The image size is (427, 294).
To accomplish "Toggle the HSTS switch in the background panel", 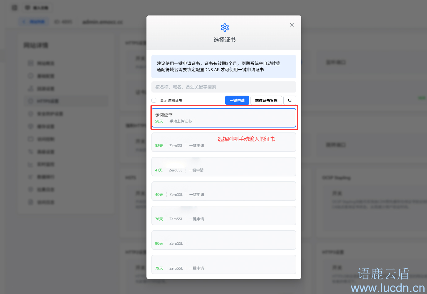I will click(x=140, y=193).
